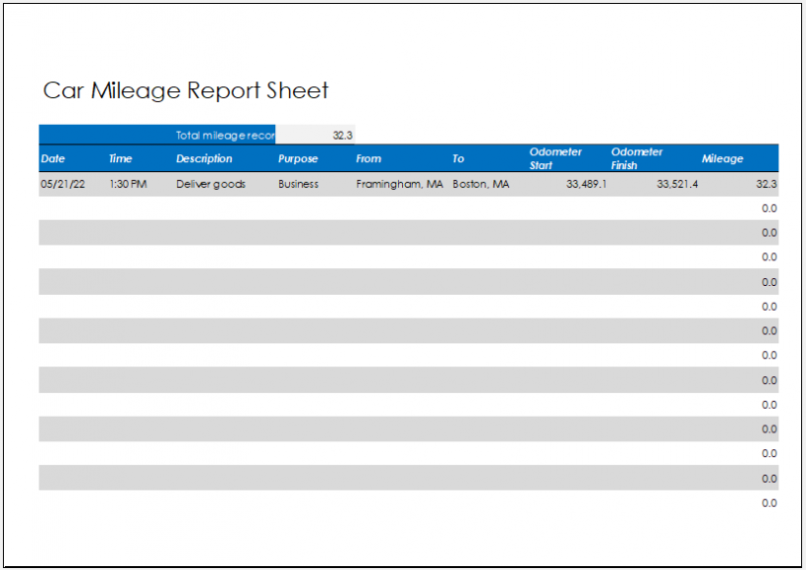Select the Time column header
Screen dimensions: 806x570
tap(120, 158)
